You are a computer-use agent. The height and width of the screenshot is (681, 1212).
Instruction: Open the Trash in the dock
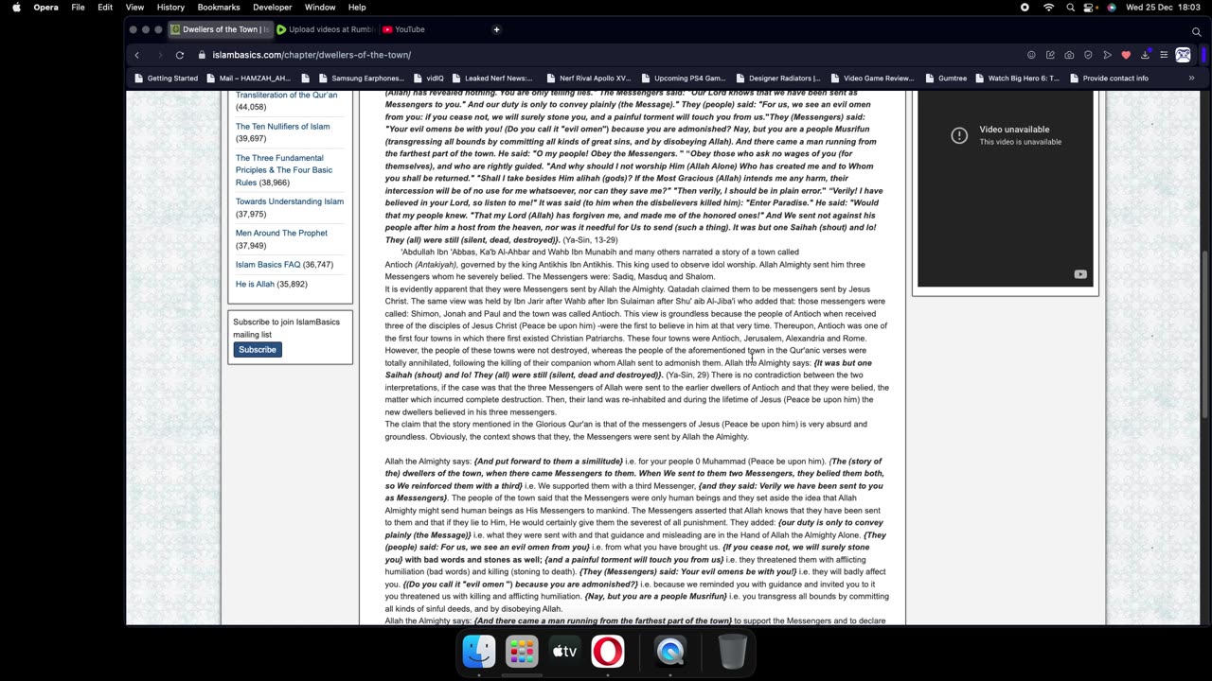click(732, 651)
